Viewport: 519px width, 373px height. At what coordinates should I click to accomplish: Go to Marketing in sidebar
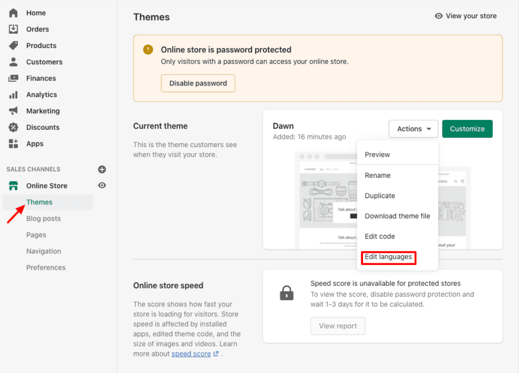[43, 111]
